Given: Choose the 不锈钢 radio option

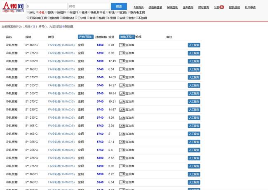Looking at the screenshot, I should [x=137, y=18].
